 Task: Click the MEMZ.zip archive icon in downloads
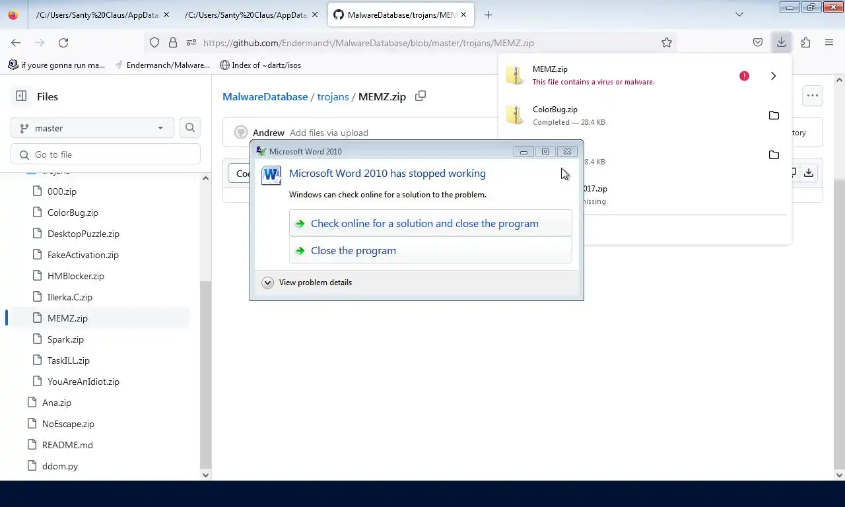tap(515, 75)
